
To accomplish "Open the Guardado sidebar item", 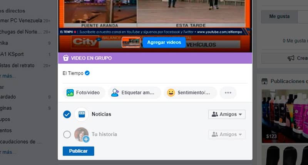I will tap(8, 97).
